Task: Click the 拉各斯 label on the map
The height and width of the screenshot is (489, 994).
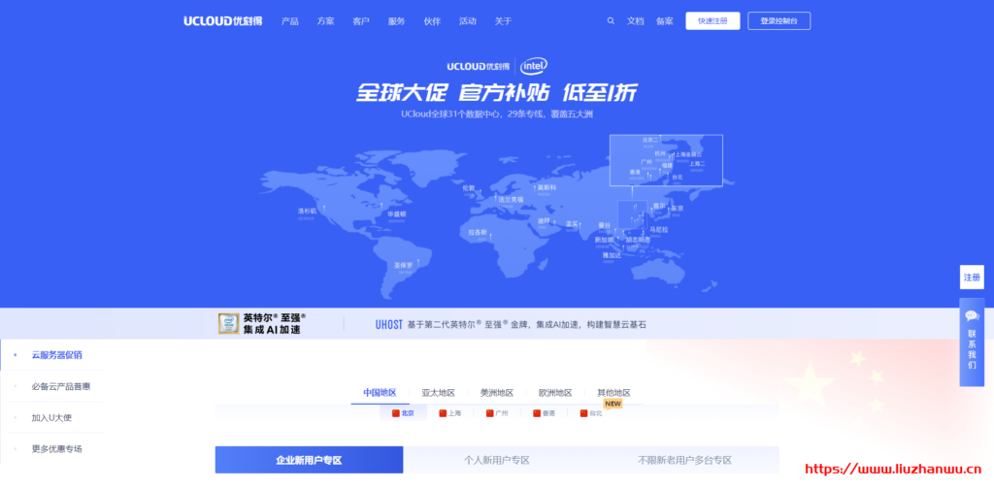Action: point(478,233)
